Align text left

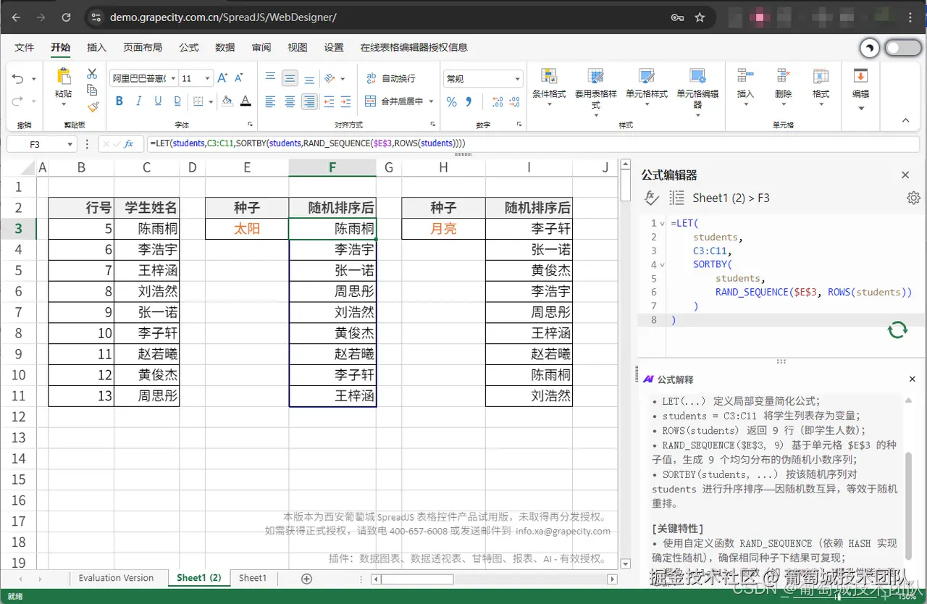tap(270, 101)
